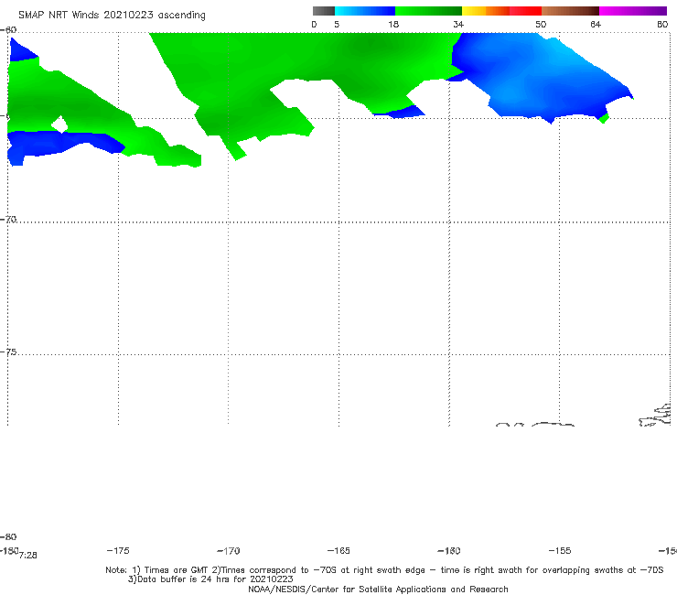The image size is (677, 595).
Task: Click the coastline outline near the bottom right
Action: pos(655,416)
